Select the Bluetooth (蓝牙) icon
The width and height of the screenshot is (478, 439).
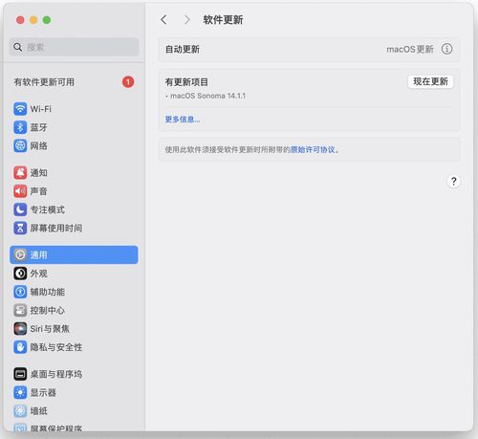pyautogui.click(x=20, y=127)
